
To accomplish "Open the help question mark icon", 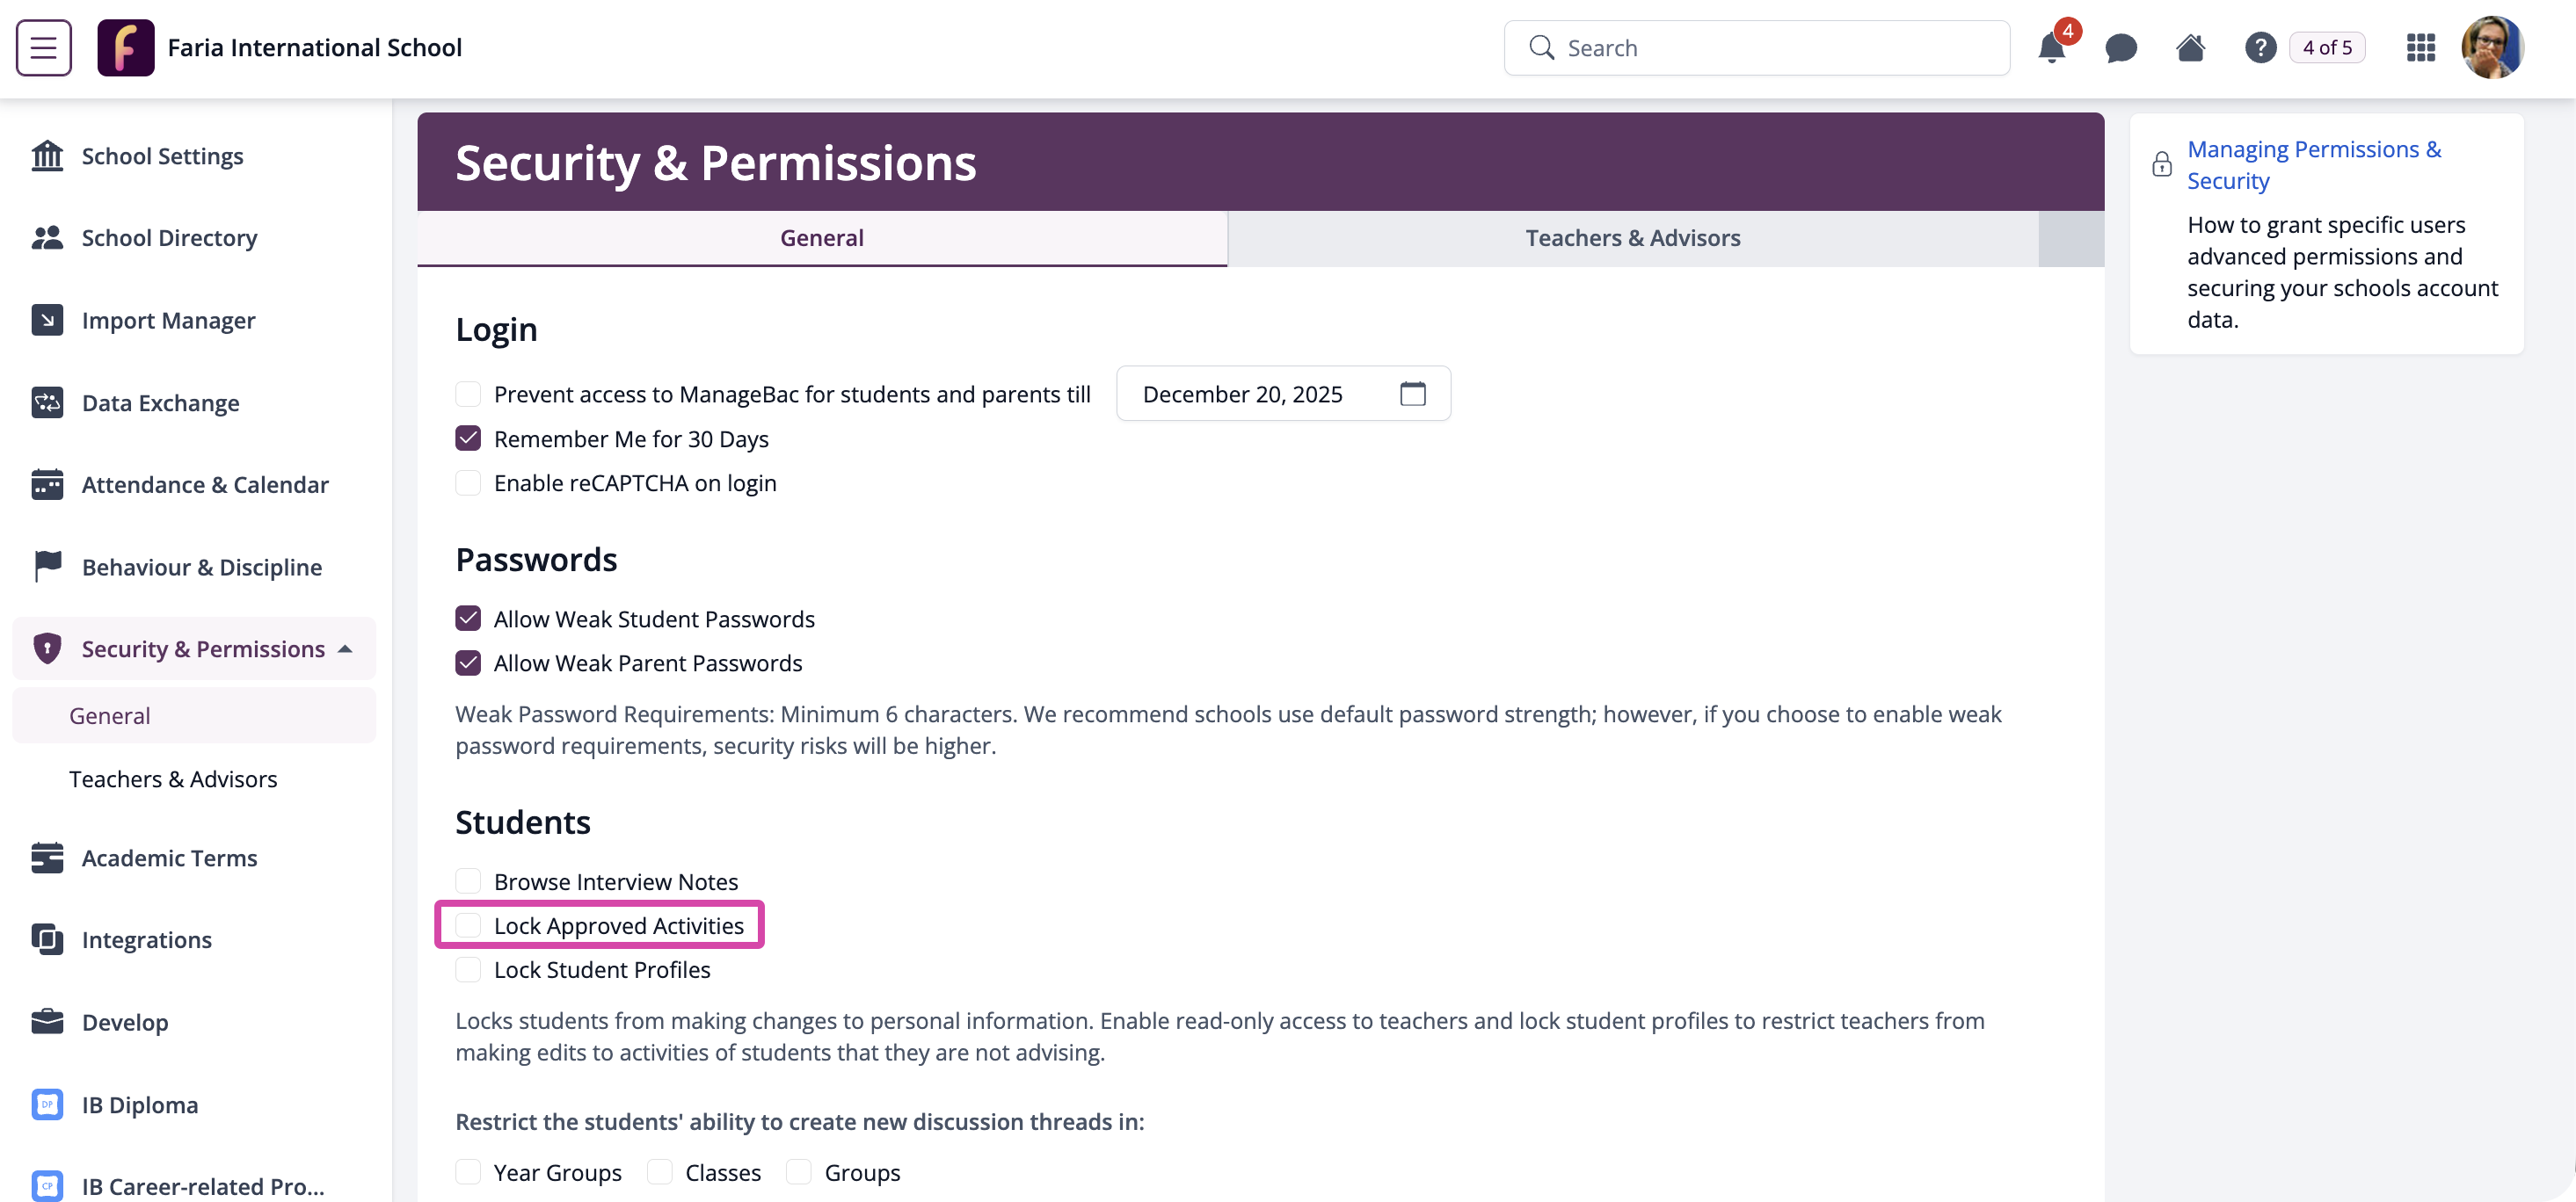I will coord(2260,47).
